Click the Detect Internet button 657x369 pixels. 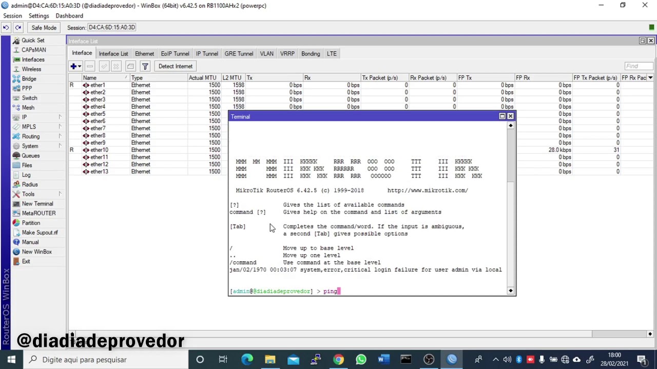176,66
